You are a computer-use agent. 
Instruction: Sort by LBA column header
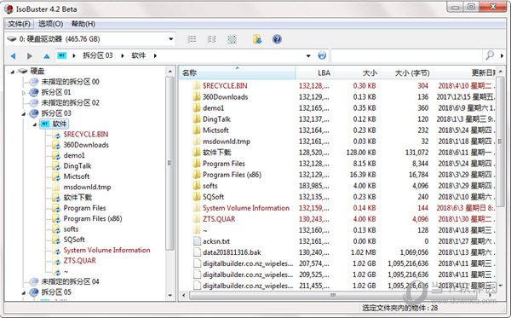[x=314, y=72]
